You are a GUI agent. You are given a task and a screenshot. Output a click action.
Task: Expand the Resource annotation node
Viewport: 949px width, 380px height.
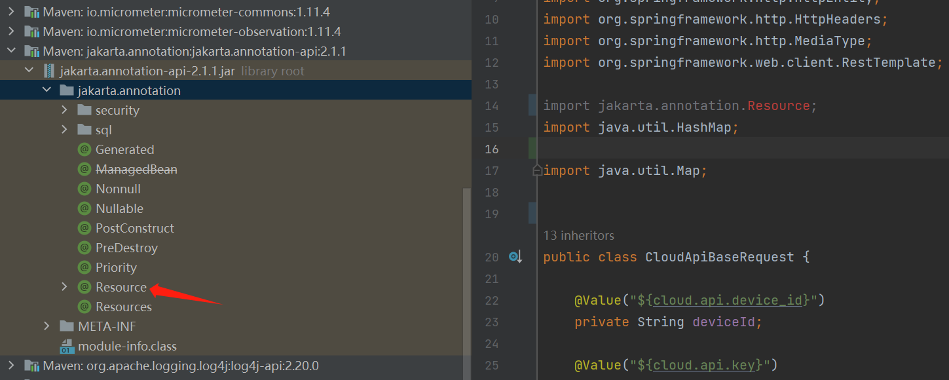[64, 287]
